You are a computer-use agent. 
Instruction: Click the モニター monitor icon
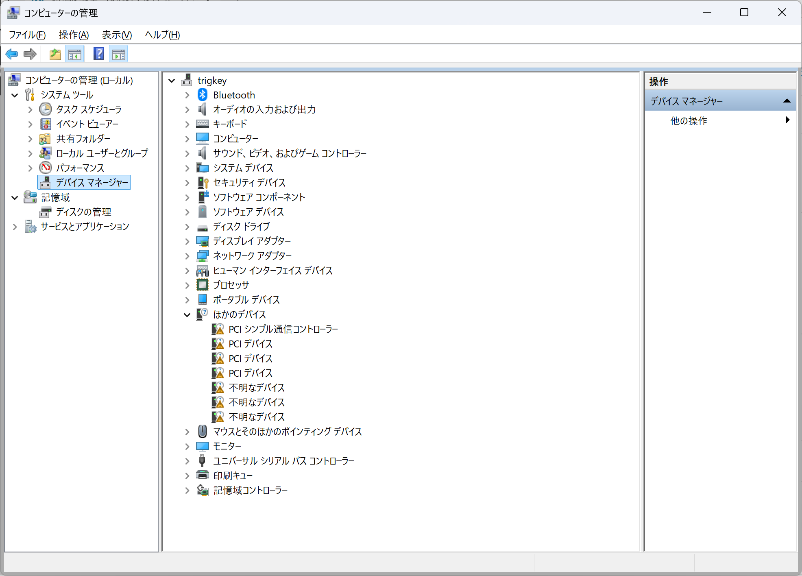203,446
